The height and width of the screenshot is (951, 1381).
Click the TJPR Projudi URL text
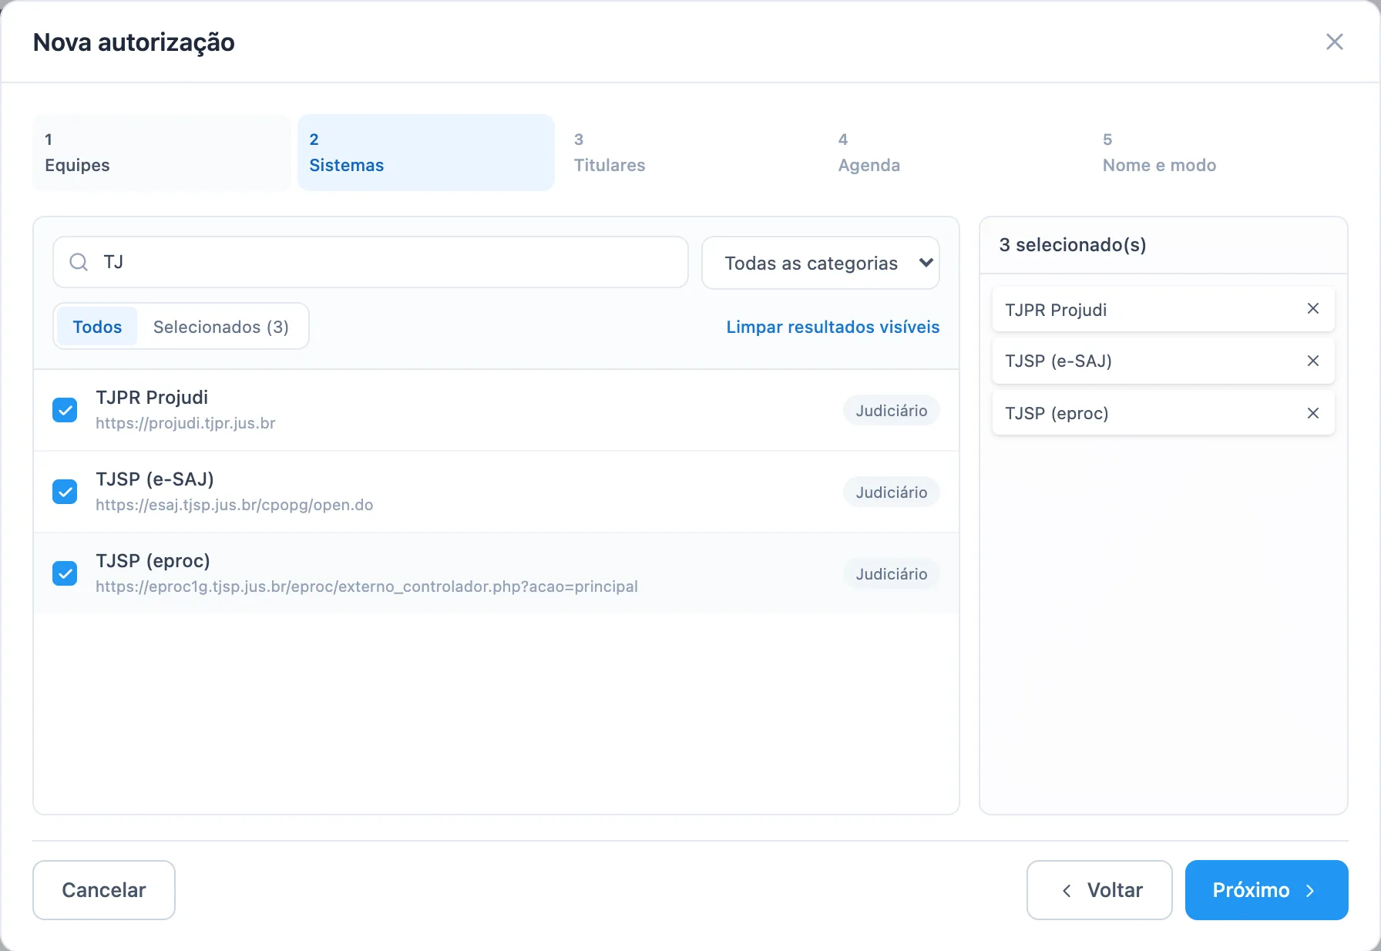pos(186,423)
